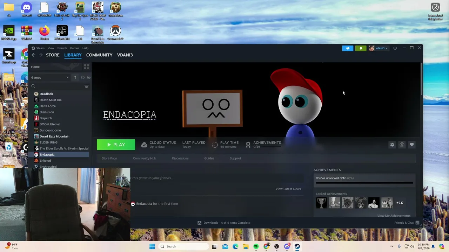
Task: Open Friends & Chat panel
Action: (407, 223)
